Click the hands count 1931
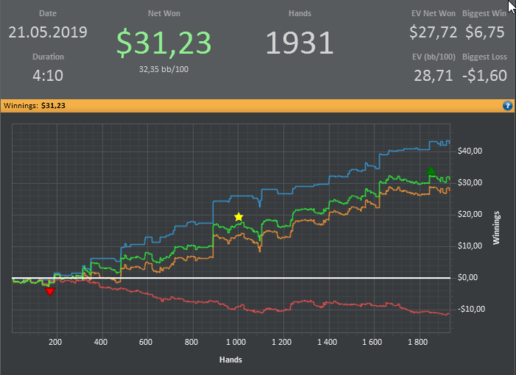 (x=300, y=43)
